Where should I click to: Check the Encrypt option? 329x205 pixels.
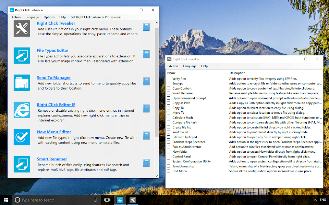click(169, 83)
